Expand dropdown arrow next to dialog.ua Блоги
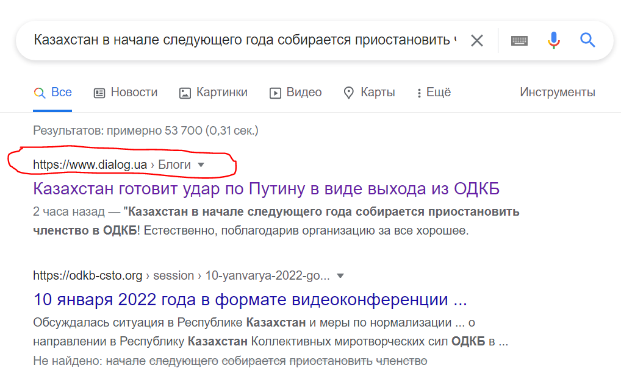Viewport: 621px width, 382px height. 201,165
